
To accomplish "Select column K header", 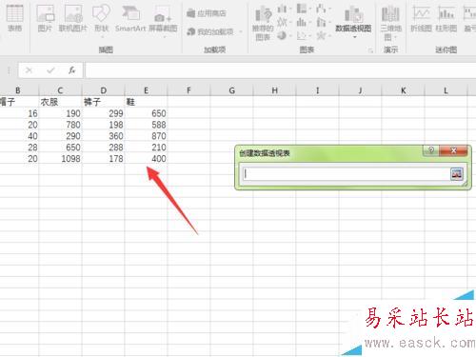I will pos(403,90).
